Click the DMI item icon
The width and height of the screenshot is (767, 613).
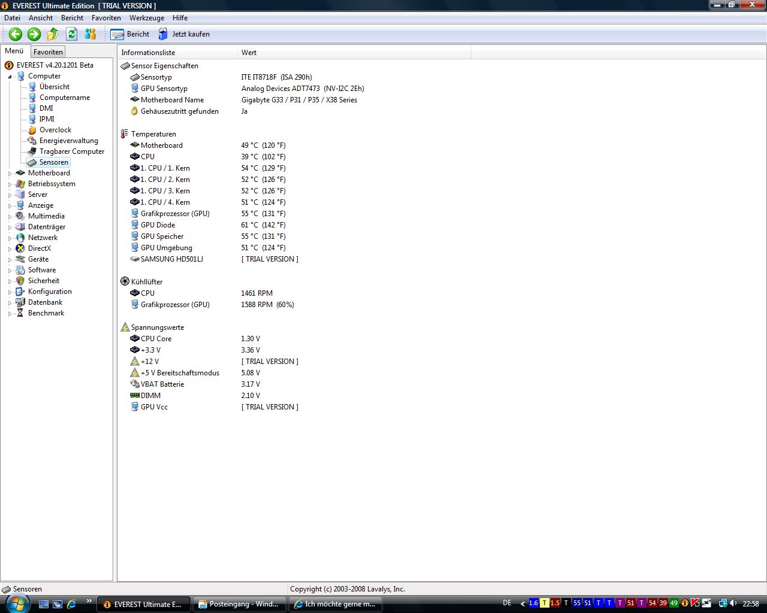click(32, 108)
